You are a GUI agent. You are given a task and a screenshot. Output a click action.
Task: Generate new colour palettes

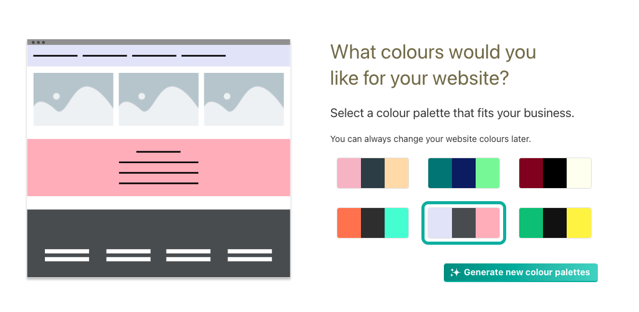(521, 273)
